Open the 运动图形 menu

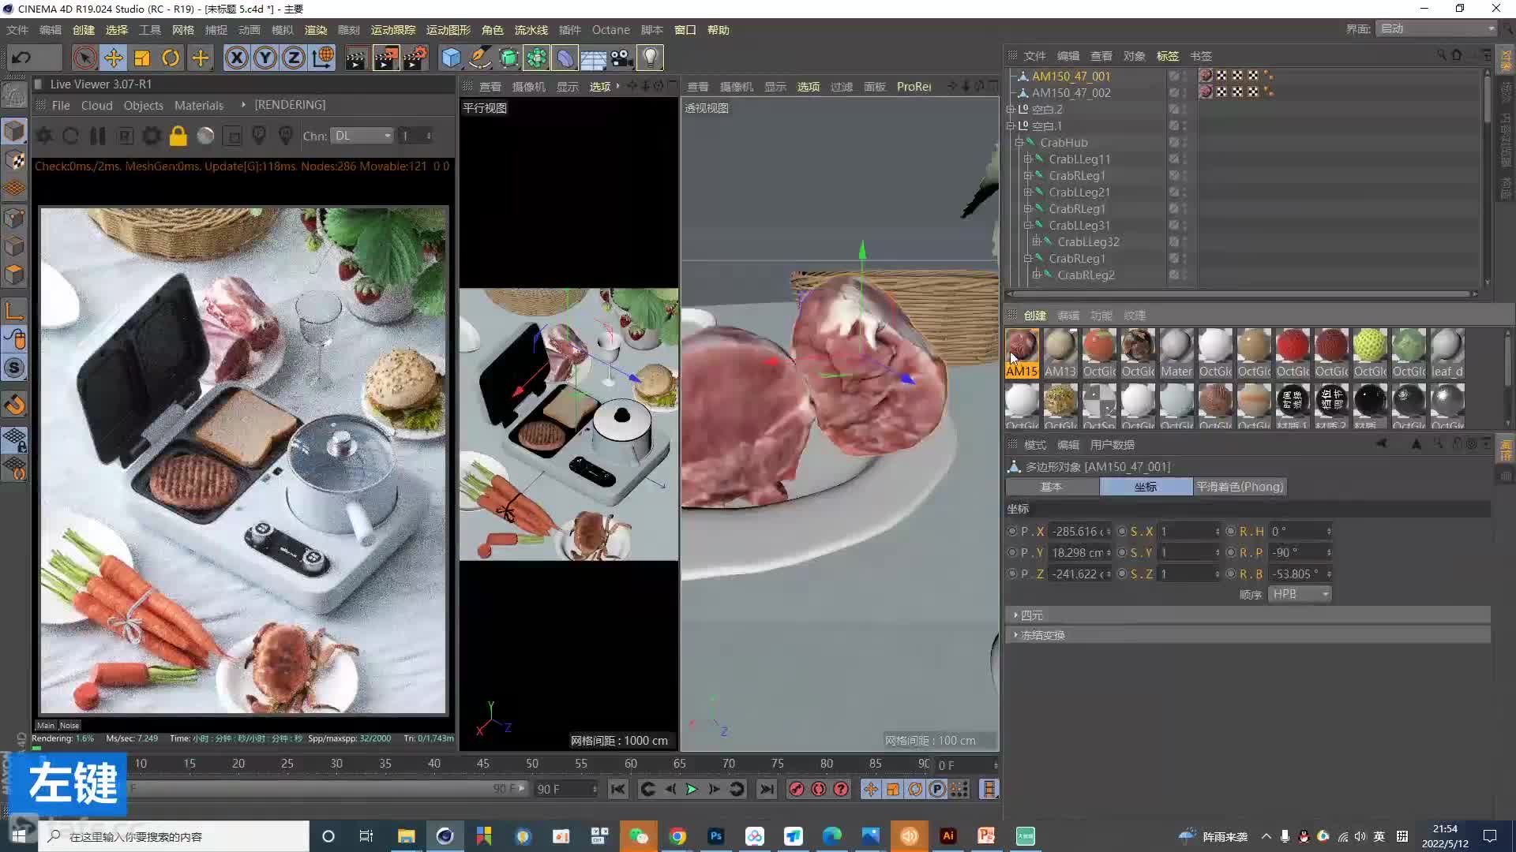(448, 30)
